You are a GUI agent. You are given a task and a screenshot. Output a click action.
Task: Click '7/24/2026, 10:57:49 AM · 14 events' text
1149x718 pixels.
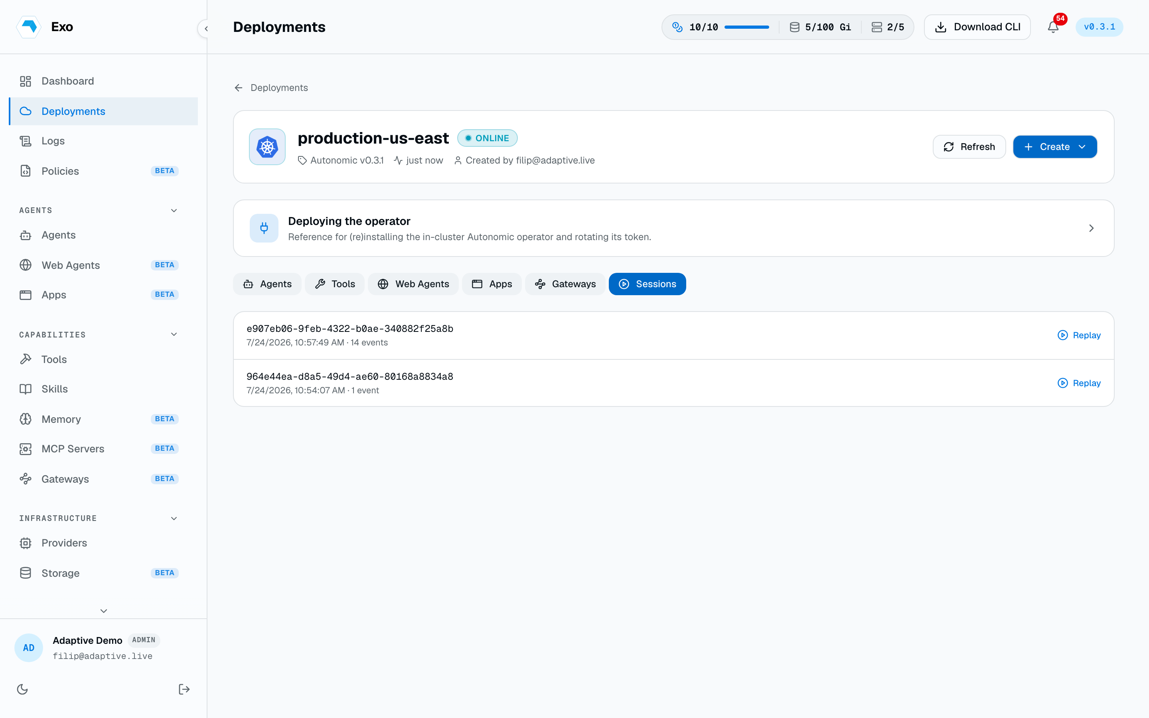(x=317, y=343)
